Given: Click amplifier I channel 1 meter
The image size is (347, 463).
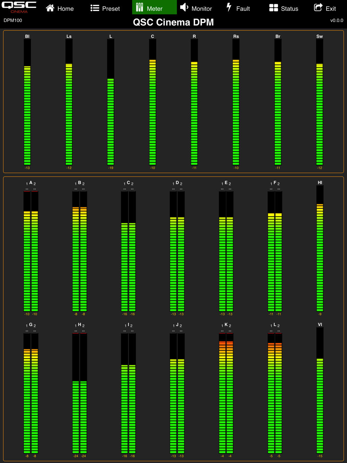Looking at the screenshot, I should [x=125, y=393].
